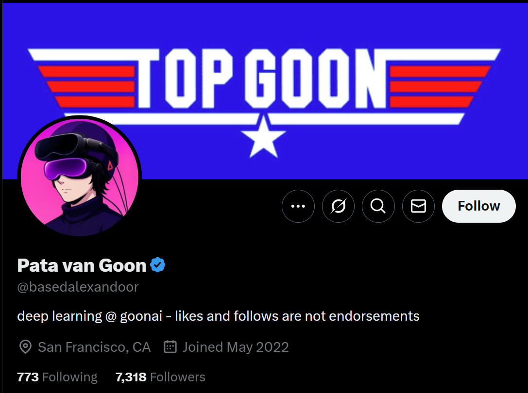This screenshot has width=528, height=393.
Task: Click the white star in the header banner
Action: coord(263,135)
